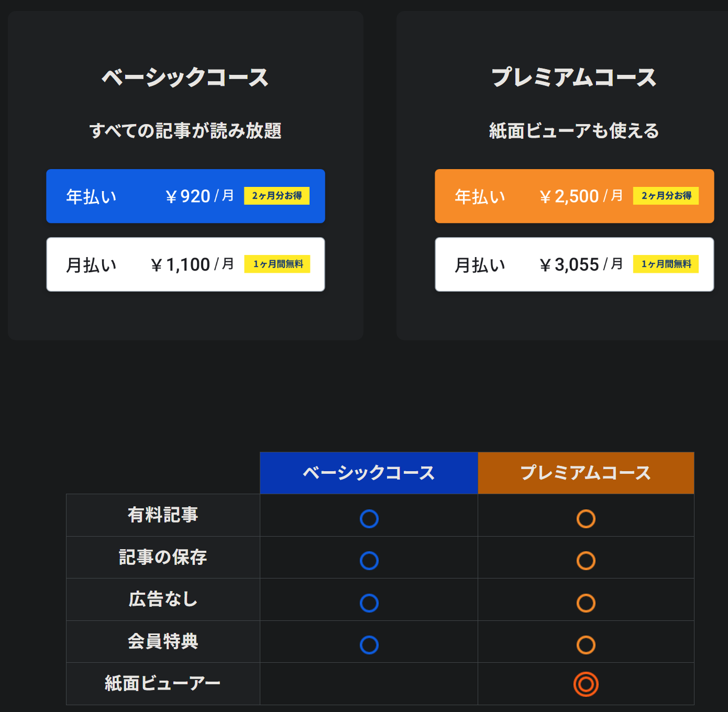Image resolution: width=728 pixels, height=712 pixels.
Task: Click blue circle for 記事の保存 Basic
Action: [x=369, y=561]
